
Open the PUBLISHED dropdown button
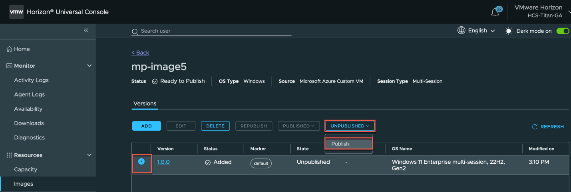pos(298,126)
